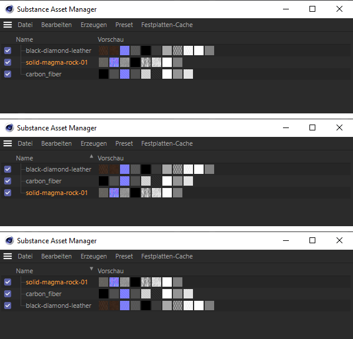Toggle black-diamond-leather checkbox in middle window
353x339 pixels.
click(8, 169)
